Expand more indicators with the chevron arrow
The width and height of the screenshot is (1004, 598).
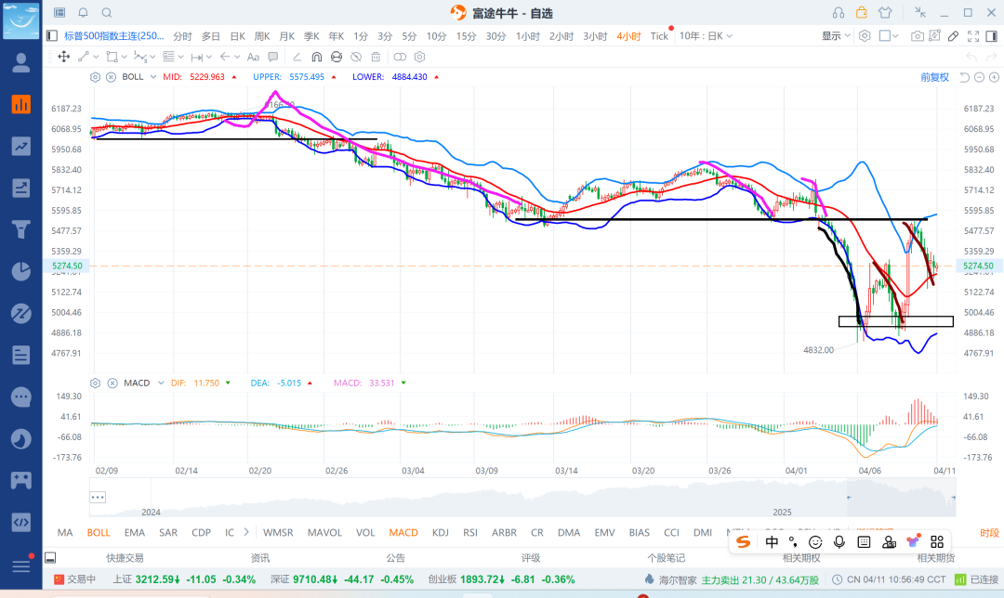click(246, 532)
